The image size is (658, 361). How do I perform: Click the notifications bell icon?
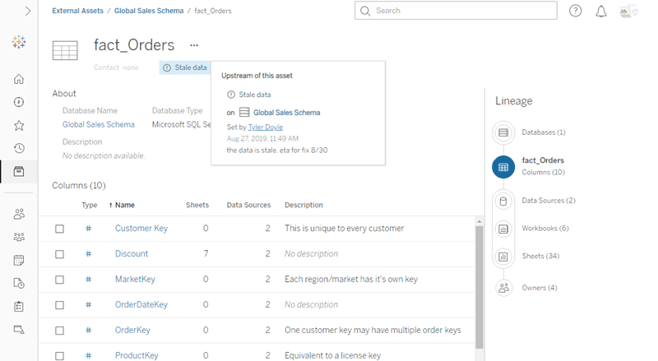point(601,11)
